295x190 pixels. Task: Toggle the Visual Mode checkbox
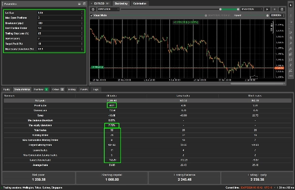pos(91,15)
